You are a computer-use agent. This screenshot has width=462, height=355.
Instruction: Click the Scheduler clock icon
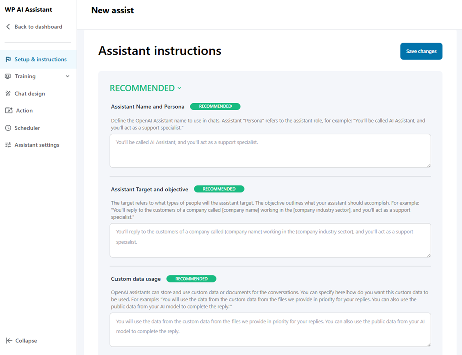coord(8,128)
